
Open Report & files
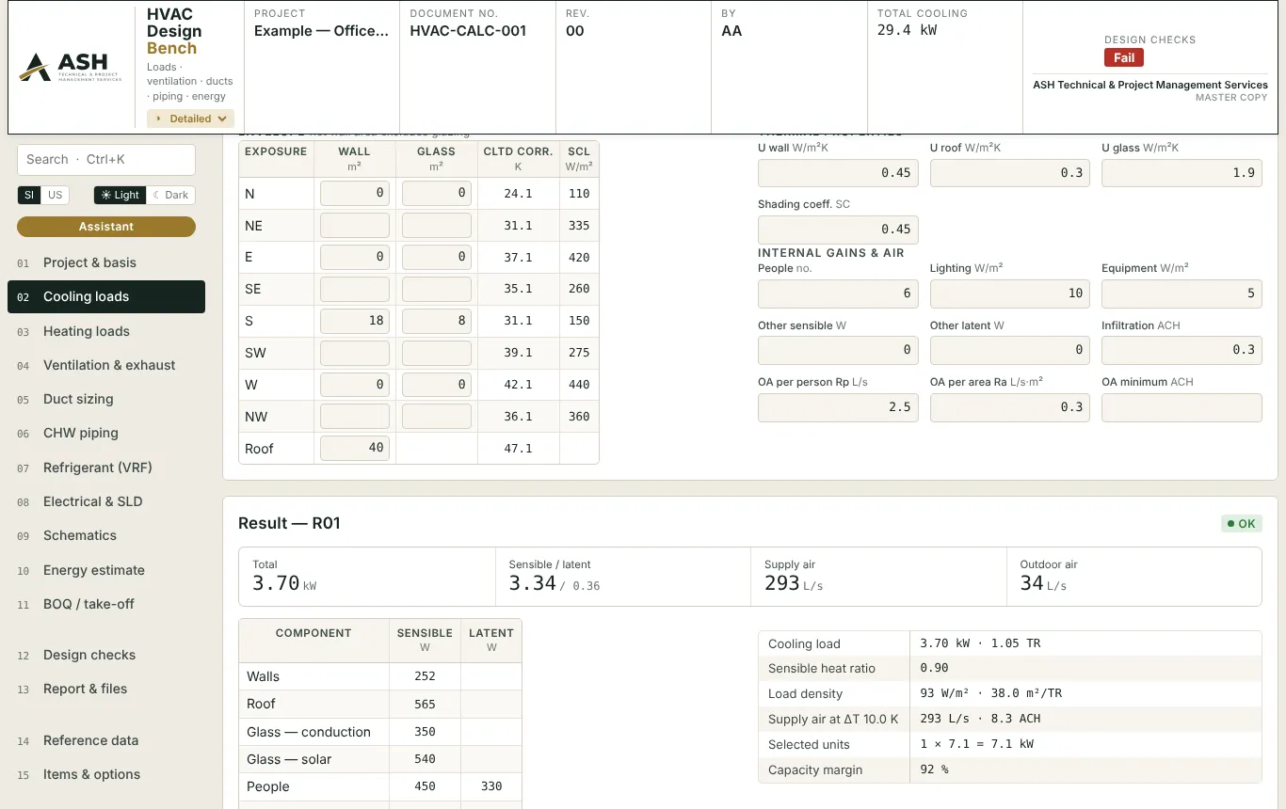tap(106, 689)
